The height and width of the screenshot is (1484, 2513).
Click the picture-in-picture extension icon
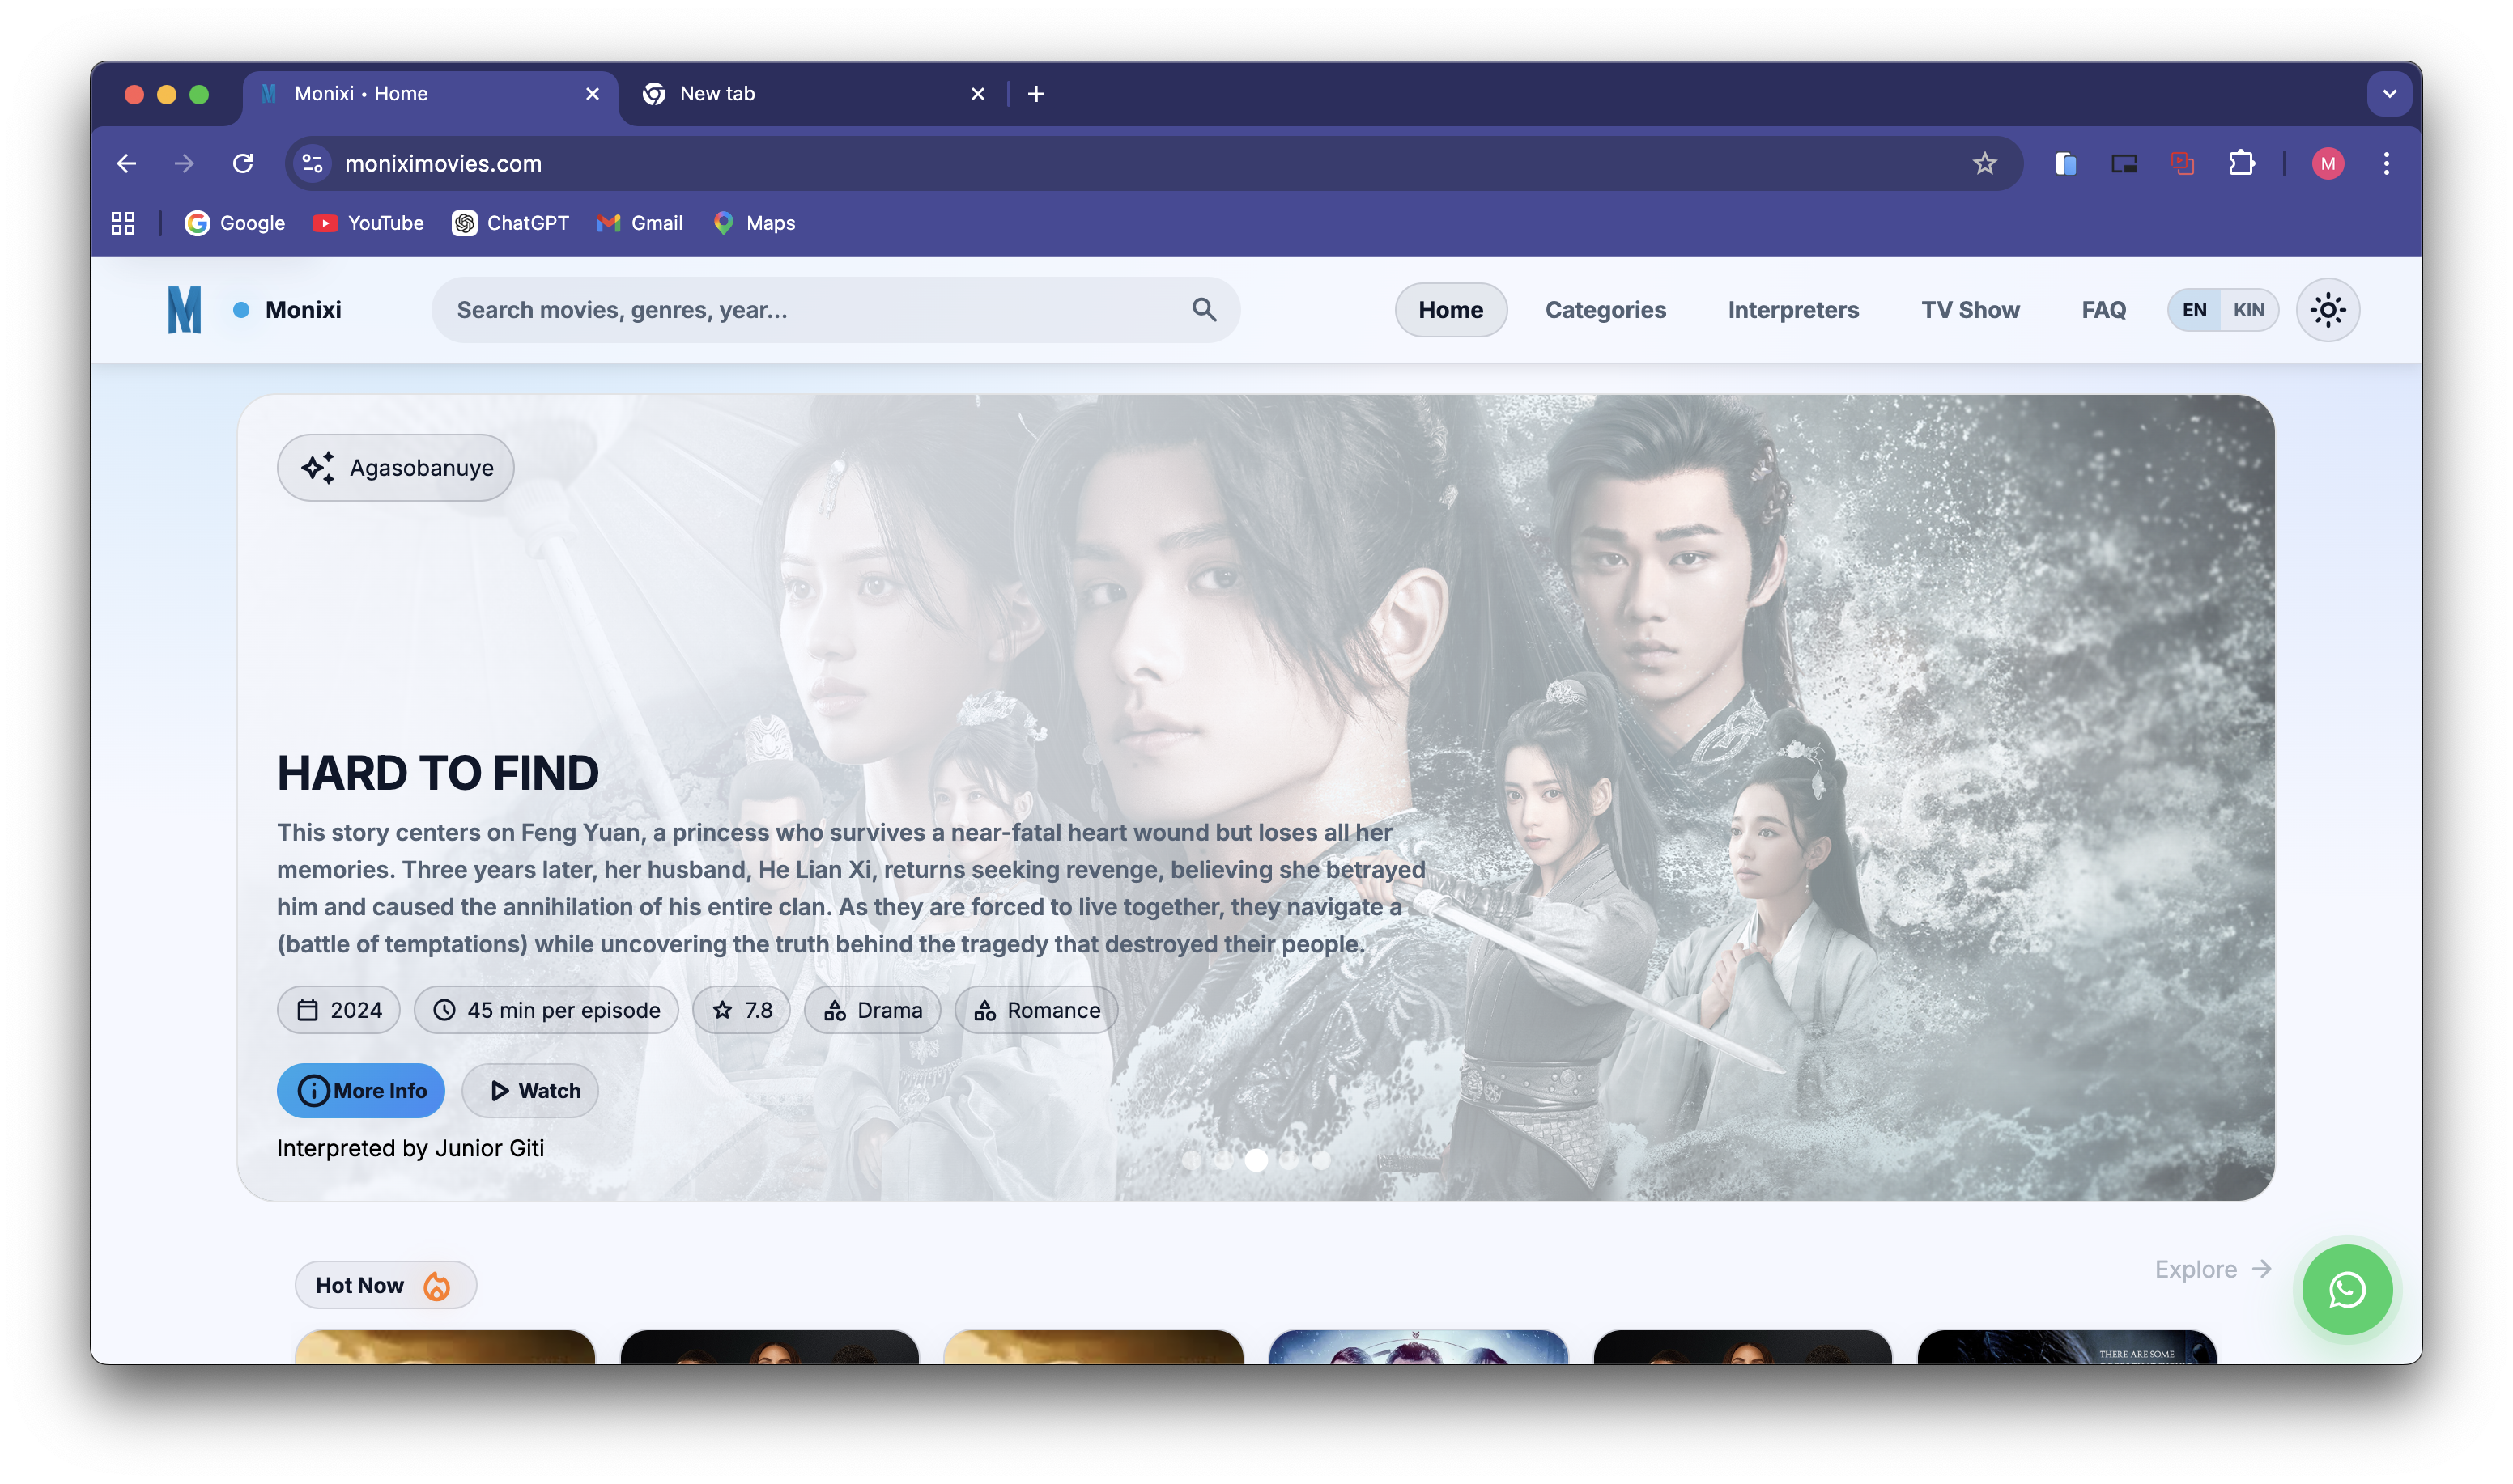click(x=2124, y=163)
